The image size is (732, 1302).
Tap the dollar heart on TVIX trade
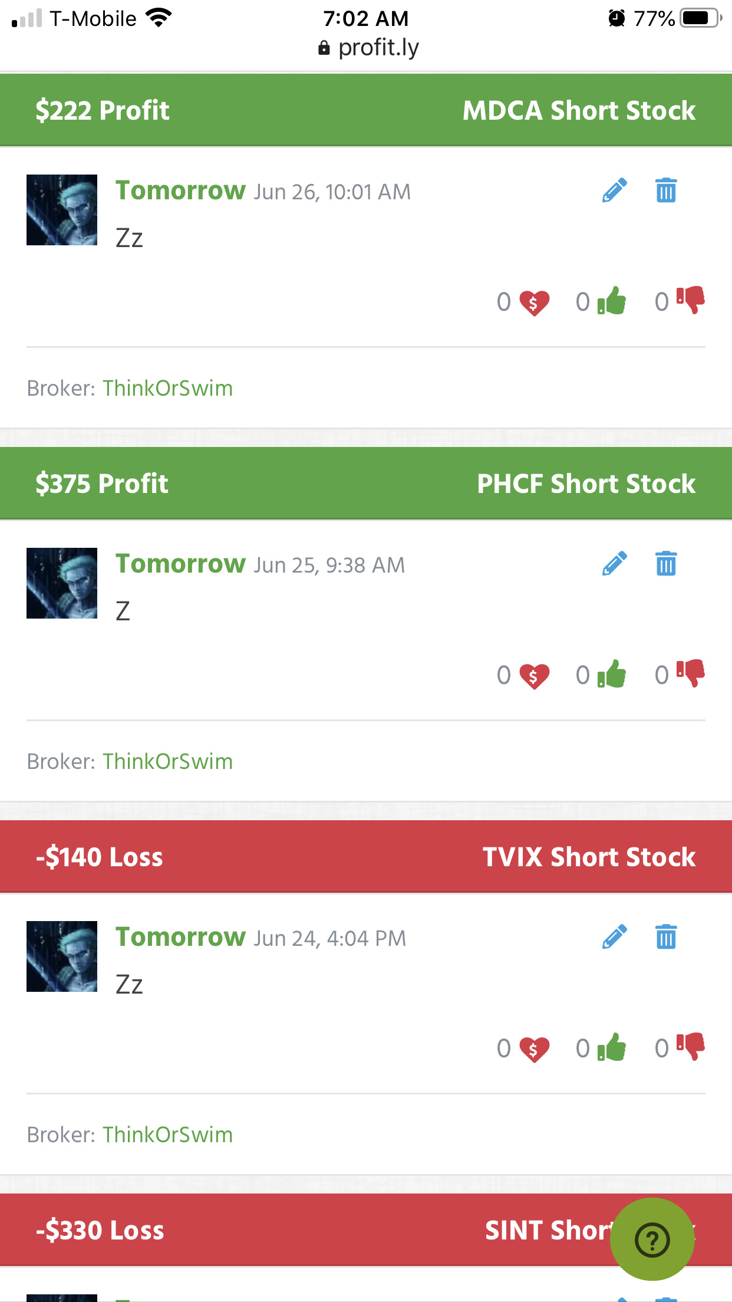(x=534, y=1049)
